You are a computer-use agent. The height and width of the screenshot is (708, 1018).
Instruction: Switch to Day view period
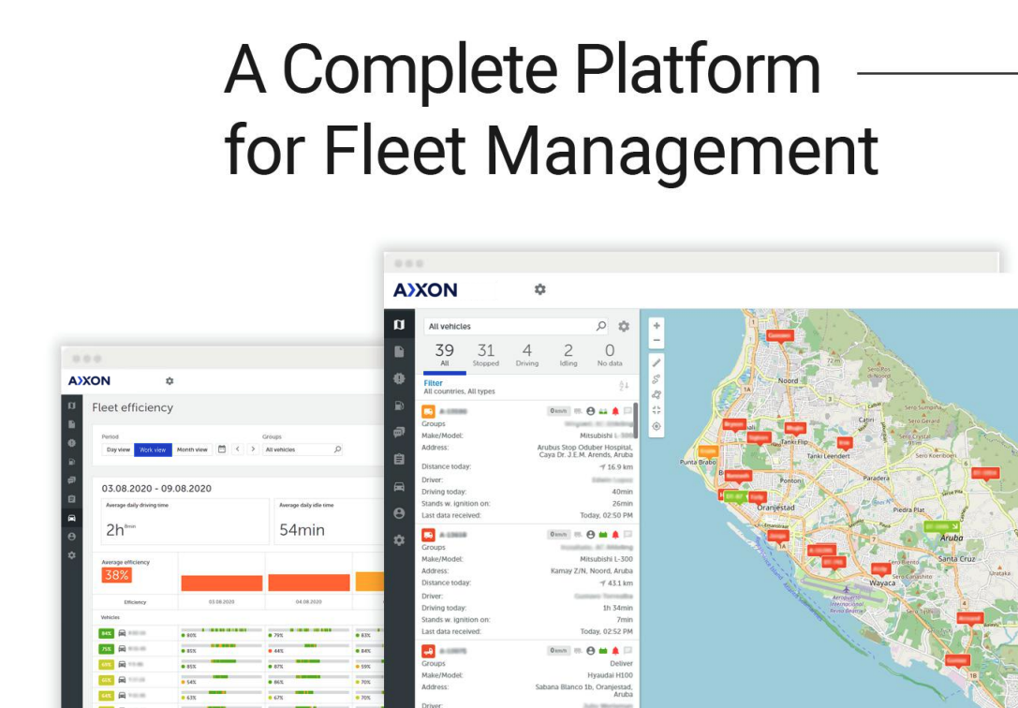click(x=118, y=450)
